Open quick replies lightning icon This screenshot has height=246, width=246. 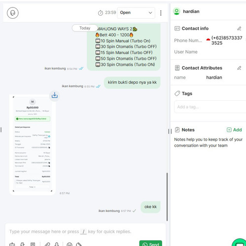22,245
